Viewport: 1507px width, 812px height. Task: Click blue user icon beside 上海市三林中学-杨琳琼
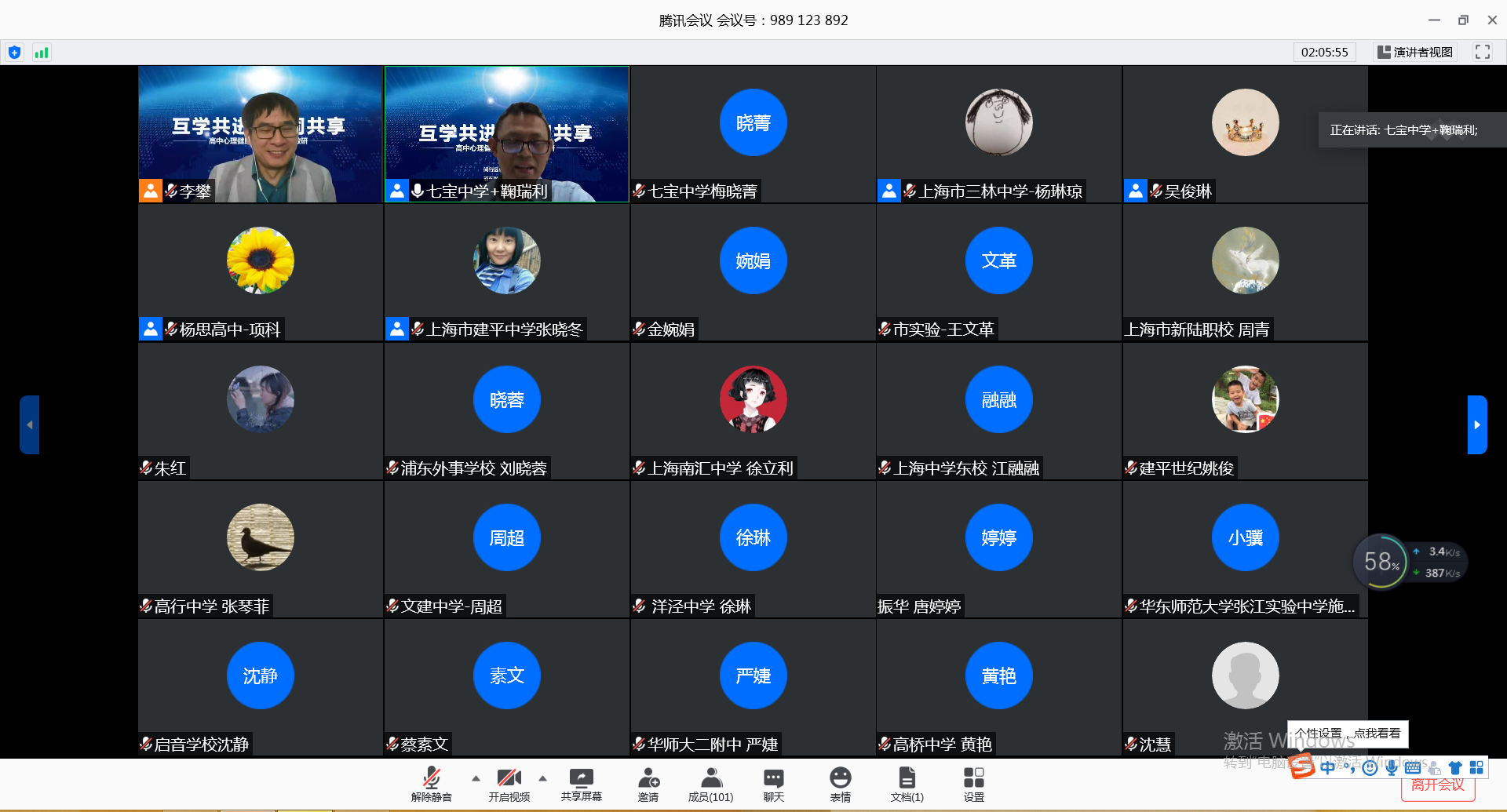889,191
